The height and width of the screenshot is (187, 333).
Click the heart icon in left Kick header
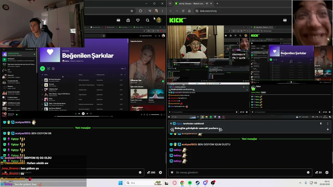click(x=138, y=20)
